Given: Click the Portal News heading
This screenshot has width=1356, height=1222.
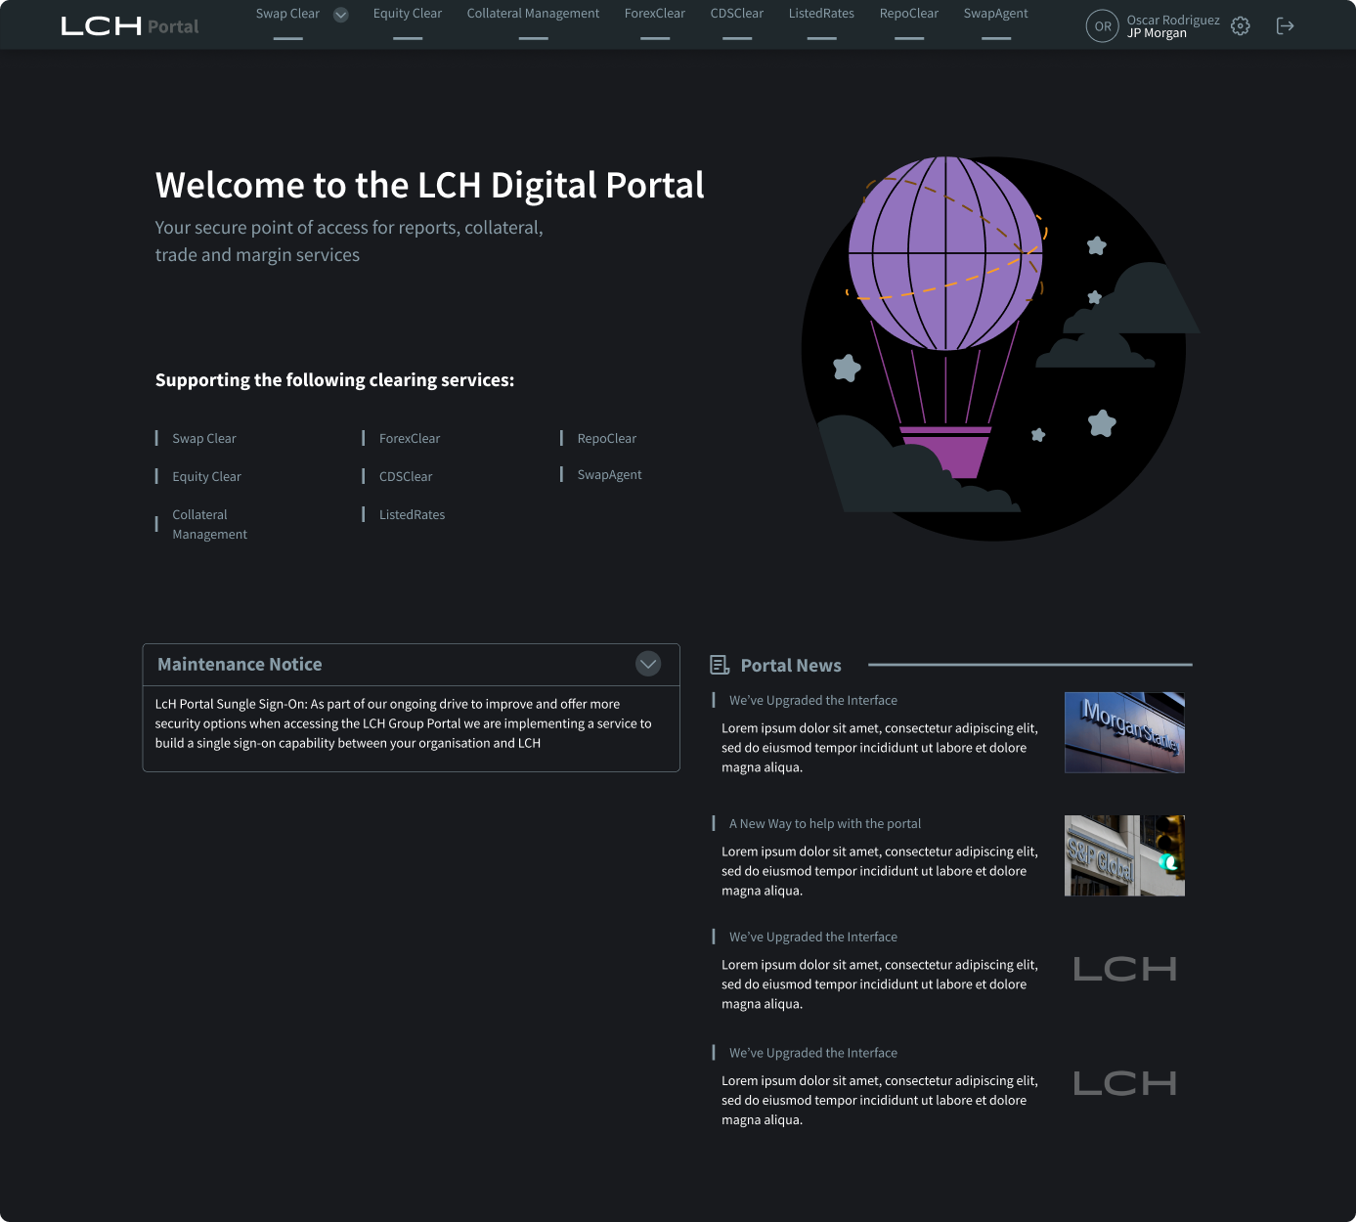Looking at the screenshot, I should pyautogui.click(x=791, y=666).
